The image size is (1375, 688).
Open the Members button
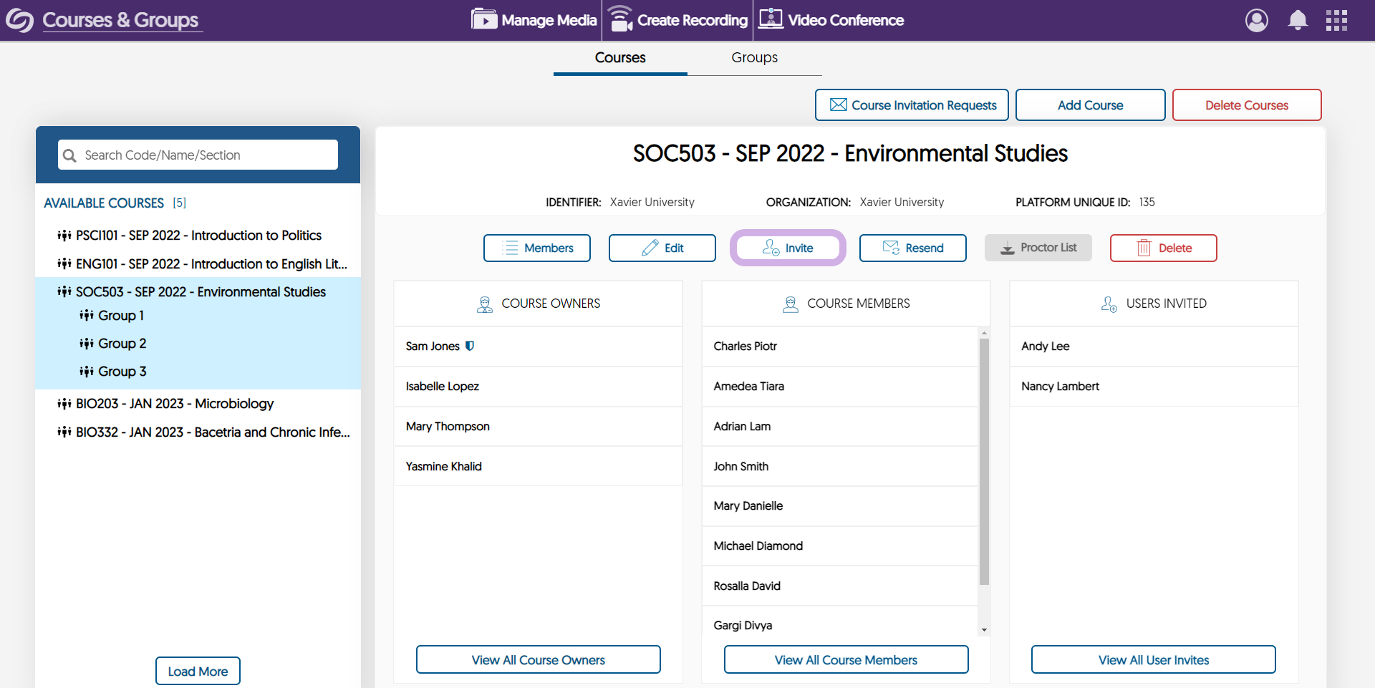(537, 248)
